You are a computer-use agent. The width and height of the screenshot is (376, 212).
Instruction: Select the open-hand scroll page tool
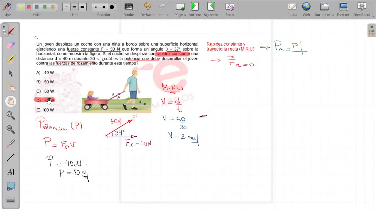pyautogui.click(x=11, y=102)
